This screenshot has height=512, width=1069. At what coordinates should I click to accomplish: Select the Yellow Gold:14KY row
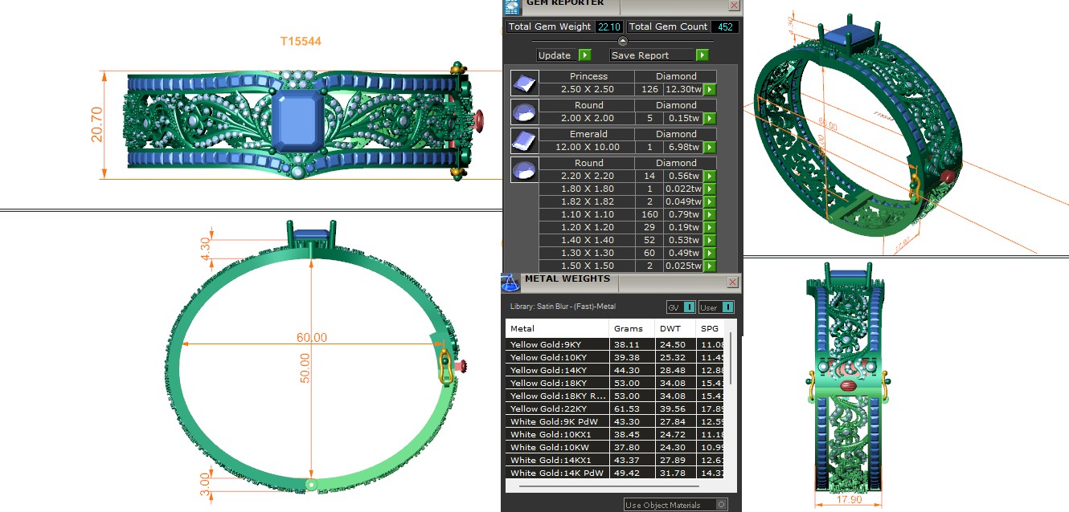click(x=616, y=370)
